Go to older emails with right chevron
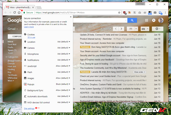 coord(121,29)
